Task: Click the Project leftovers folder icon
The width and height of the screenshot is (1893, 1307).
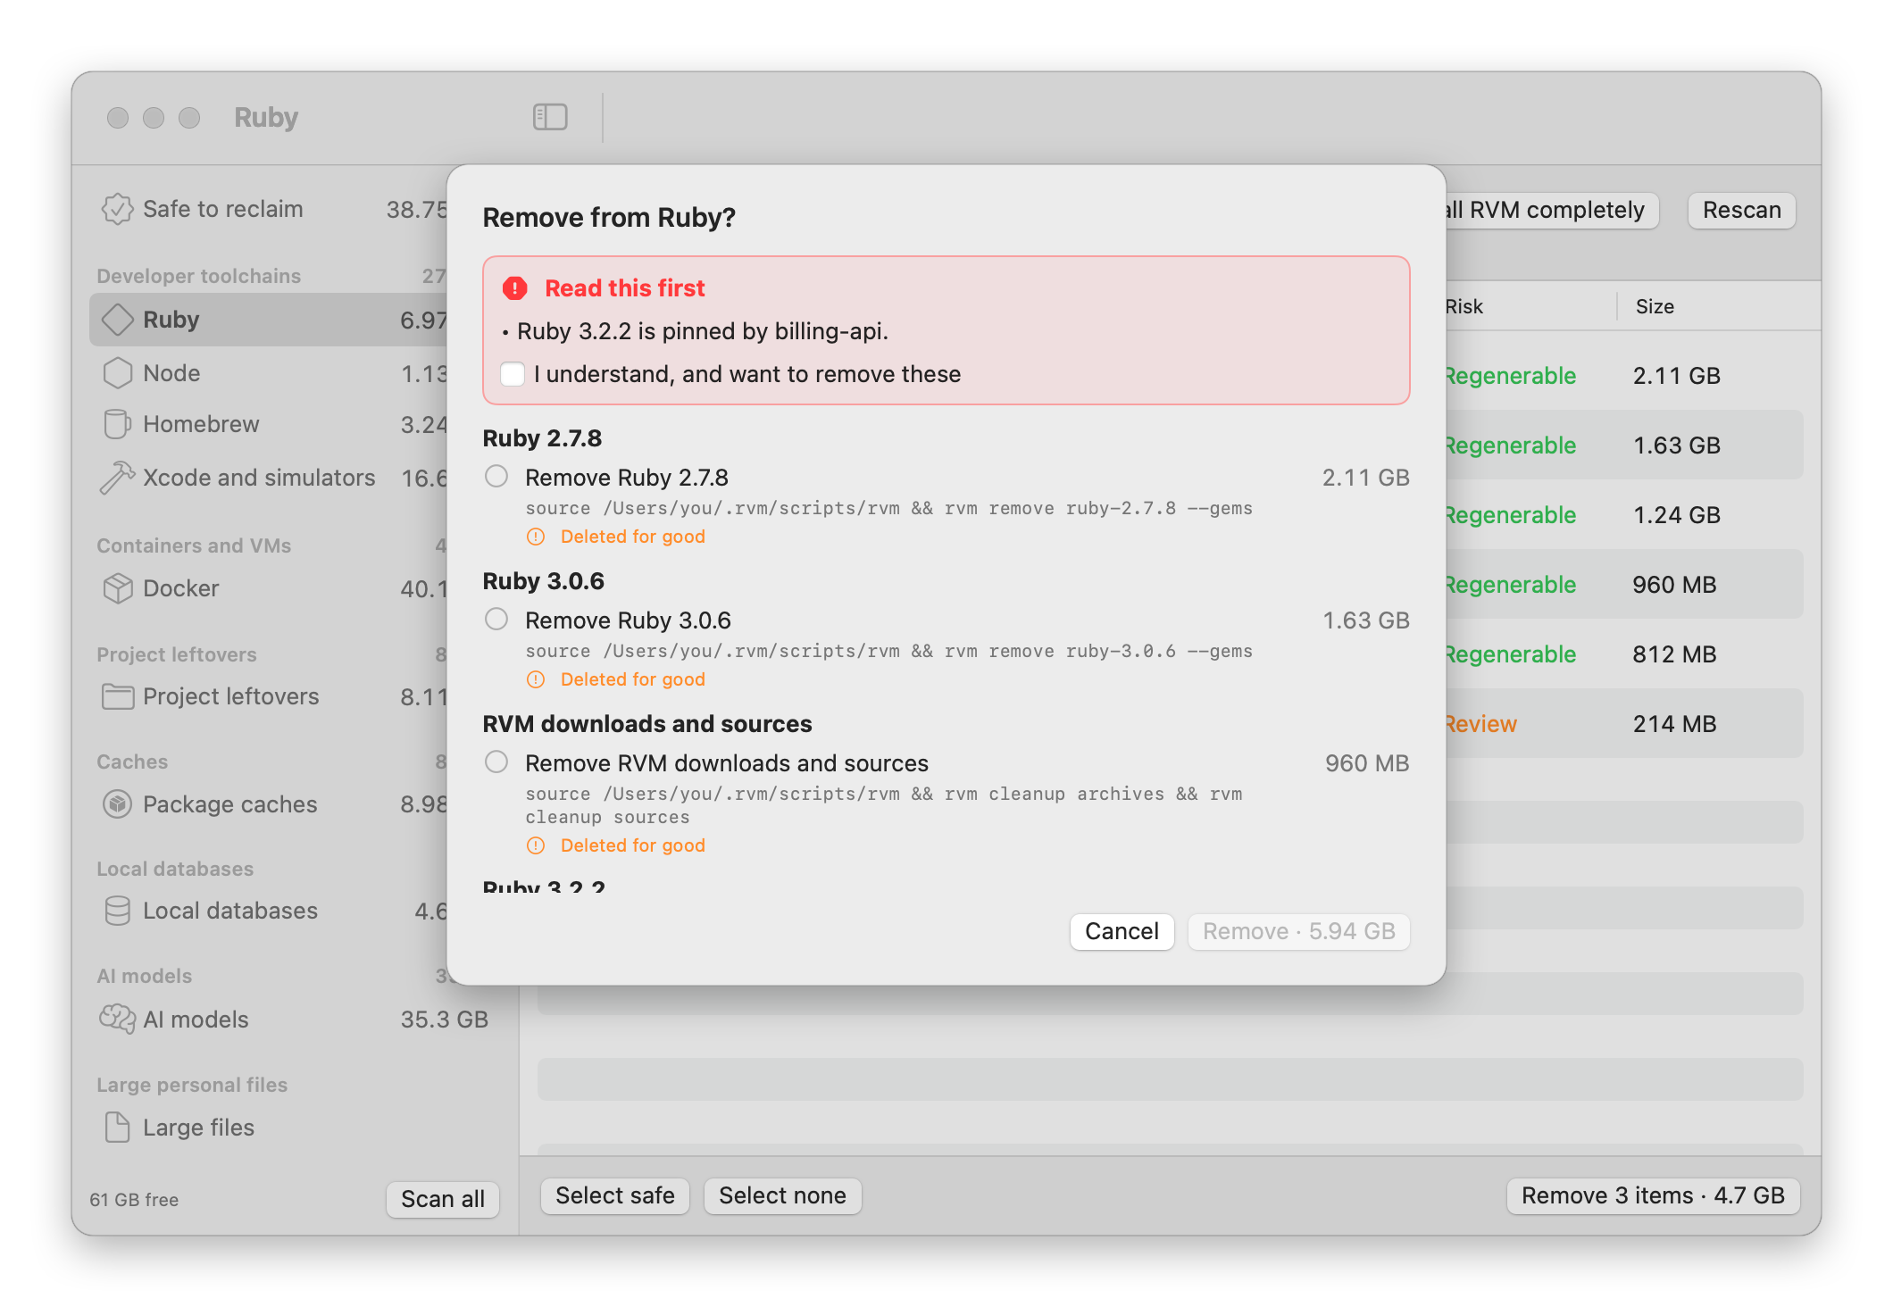Action: coord(117,696)
